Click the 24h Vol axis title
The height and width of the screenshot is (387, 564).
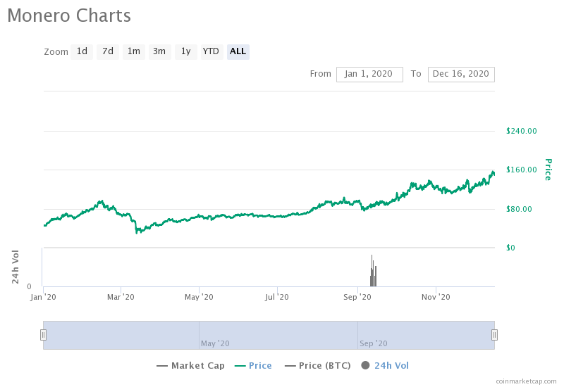15,267
